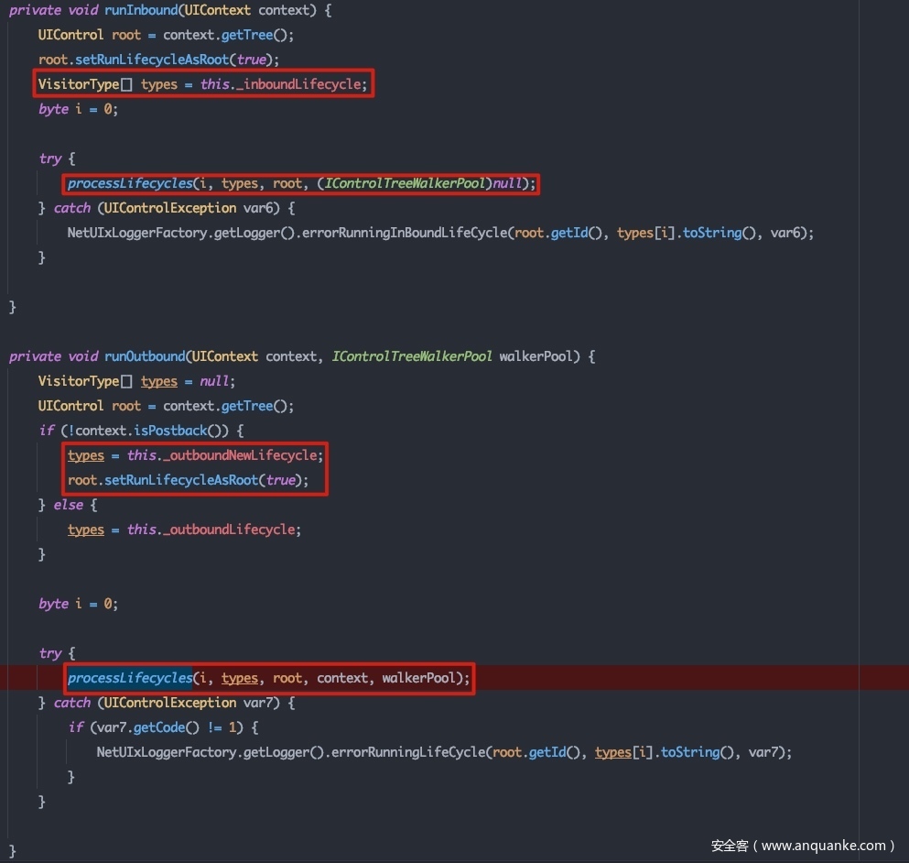Click the _outboundNewLifecycle field reference

pyautogui.click(x=240, y=455)
